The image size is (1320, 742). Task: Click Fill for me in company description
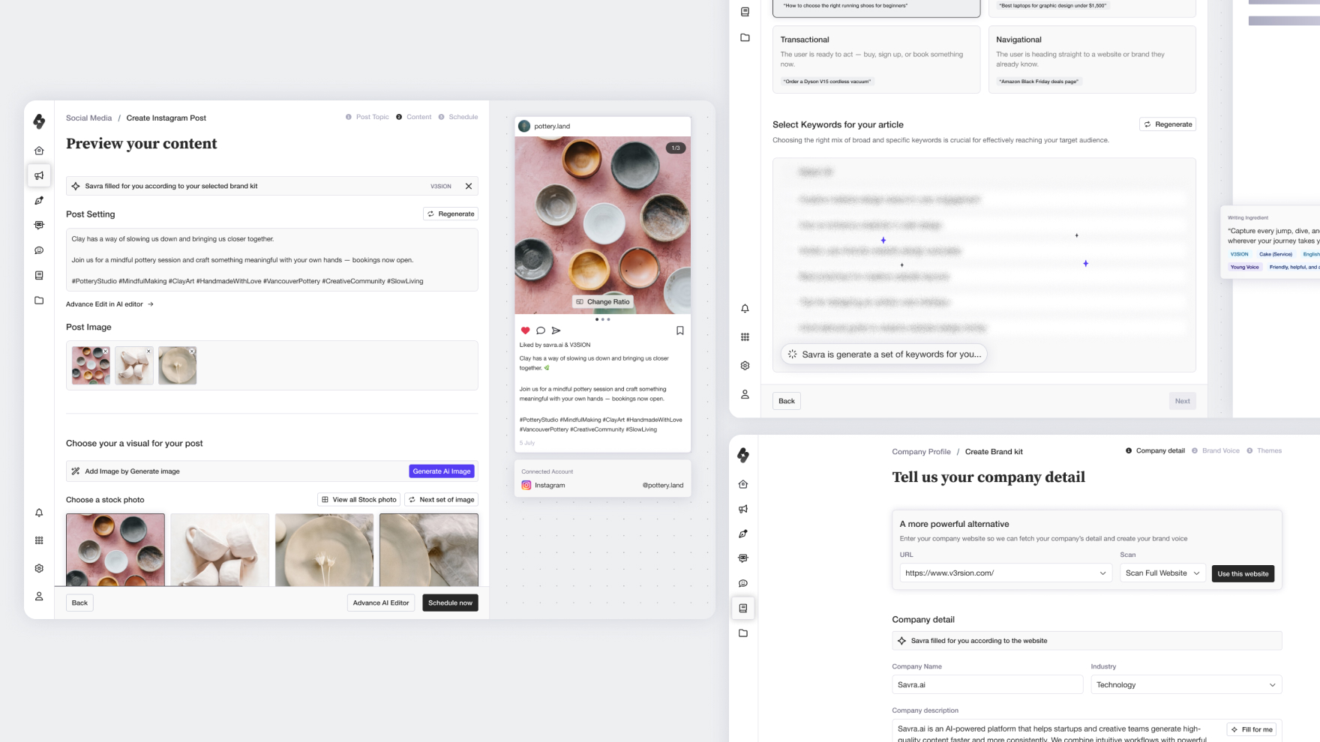(x=1252, y=729)
